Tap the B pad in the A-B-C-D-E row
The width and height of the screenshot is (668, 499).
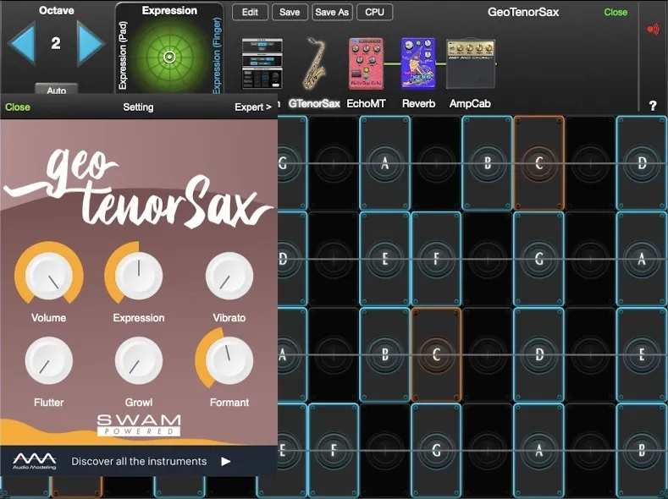coord(384,354)
